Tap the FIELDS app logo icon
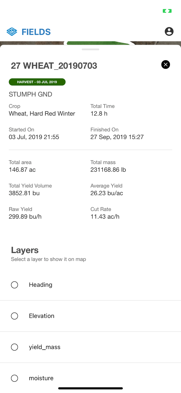Viewport: 181px width, 393px height. (x=11, y=31)
